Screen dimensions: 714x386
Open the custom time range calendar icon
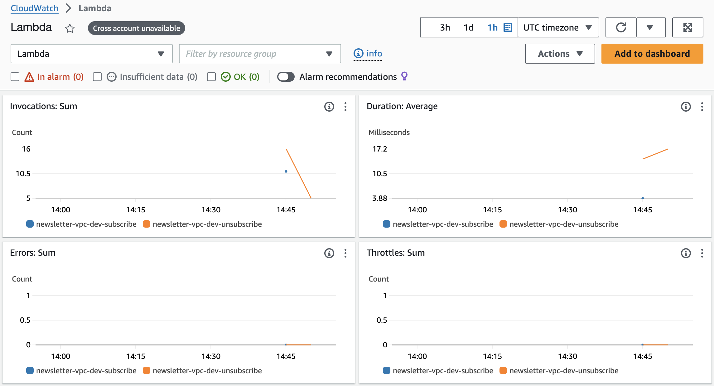click(508, 27)
